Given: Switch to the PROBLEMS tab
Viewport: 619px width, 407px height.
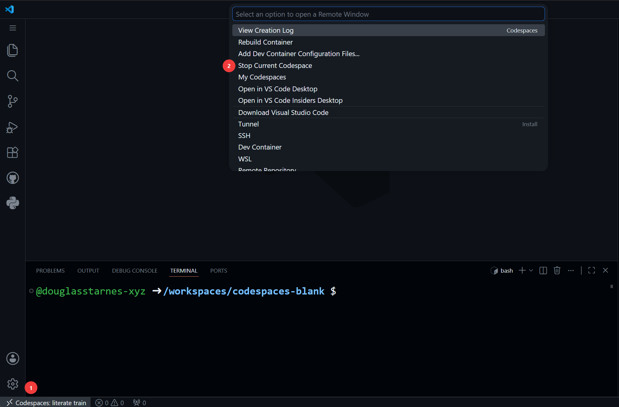Looking at the screenshot, I should pyautogui.click(x=50, y=271).
